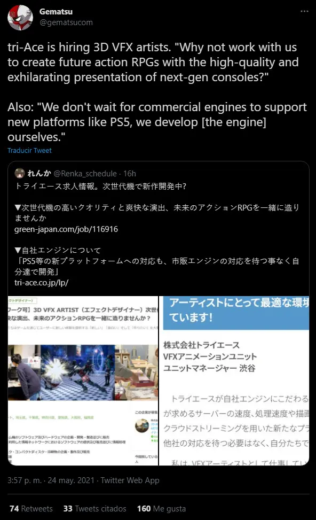Open the @gematsucom handle
Screen dimensions: 316x520
point(66,22)
